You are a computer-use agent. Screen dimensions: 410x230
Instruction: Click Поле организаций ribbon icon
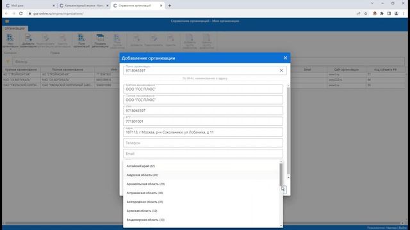81,41
